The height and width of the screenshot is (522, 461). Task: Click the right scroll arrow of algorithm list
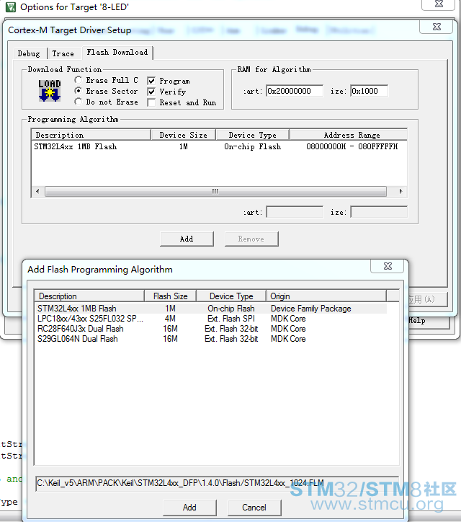pyautogui.click(x=400, y=191)
